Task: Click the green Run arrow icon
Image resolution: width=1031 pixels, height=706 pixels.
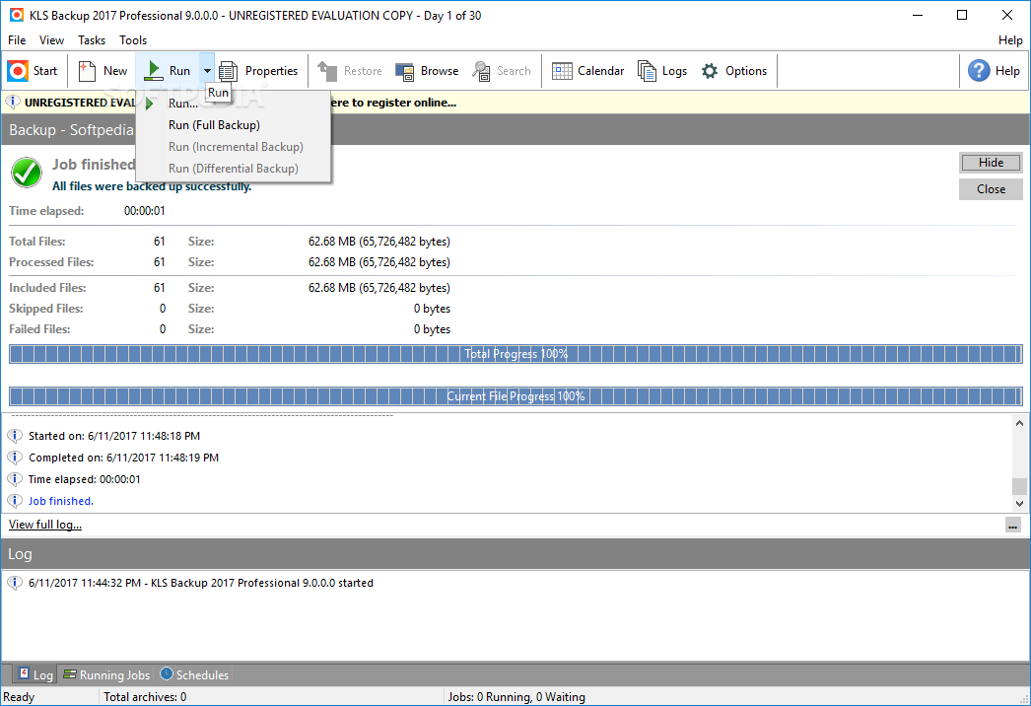Action: point(153,70)
